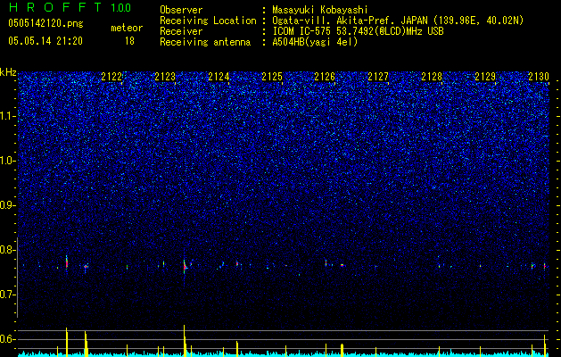The image size is (561, 357).
Task: Click time marker 2128
Action: tap(432, 77)
